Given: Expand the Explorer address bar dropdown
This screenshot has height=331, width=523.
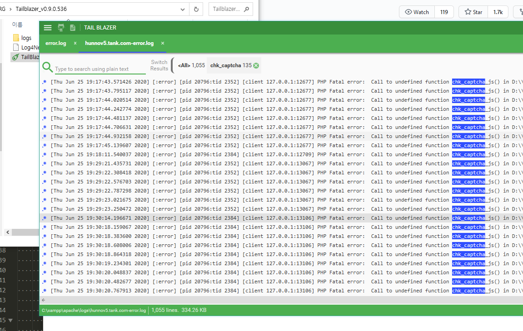Looking at the screenshot, I should [183, 9].
